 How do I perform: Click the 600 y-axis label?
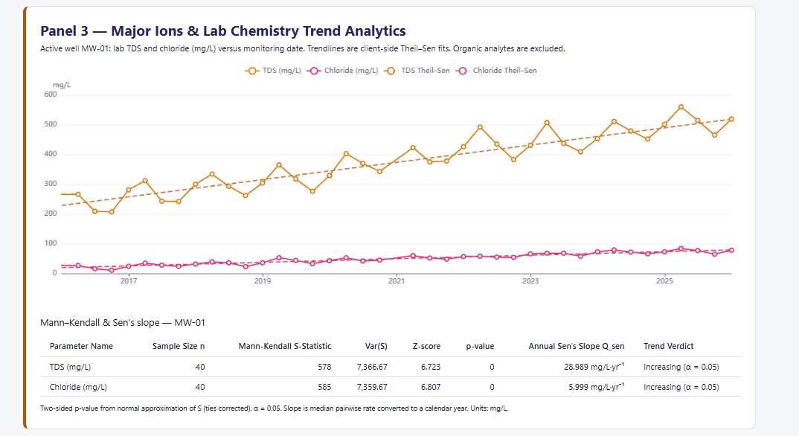pyautogui.click(x=51, y=94)
